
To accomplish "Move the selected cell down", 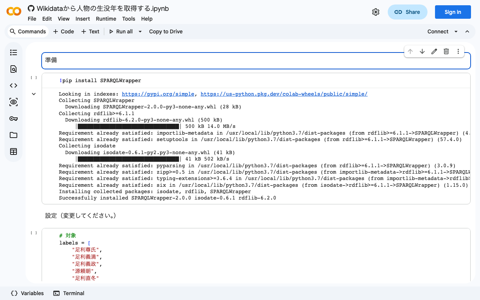I will (422, 51).
